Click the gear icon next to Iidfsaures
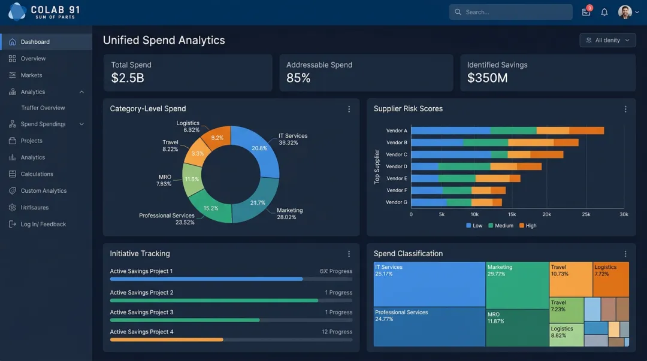 click(13, 208)
